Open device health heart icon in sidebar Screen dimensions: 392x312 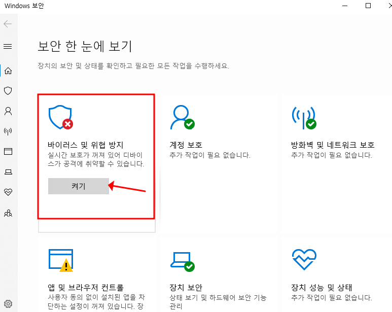(x=8, y=192)
